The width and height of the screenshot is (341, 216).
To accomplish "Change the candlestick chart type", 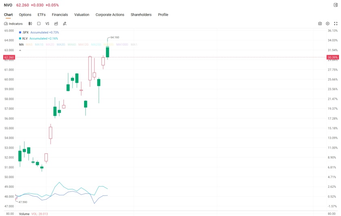I will [x=30, y=24].
